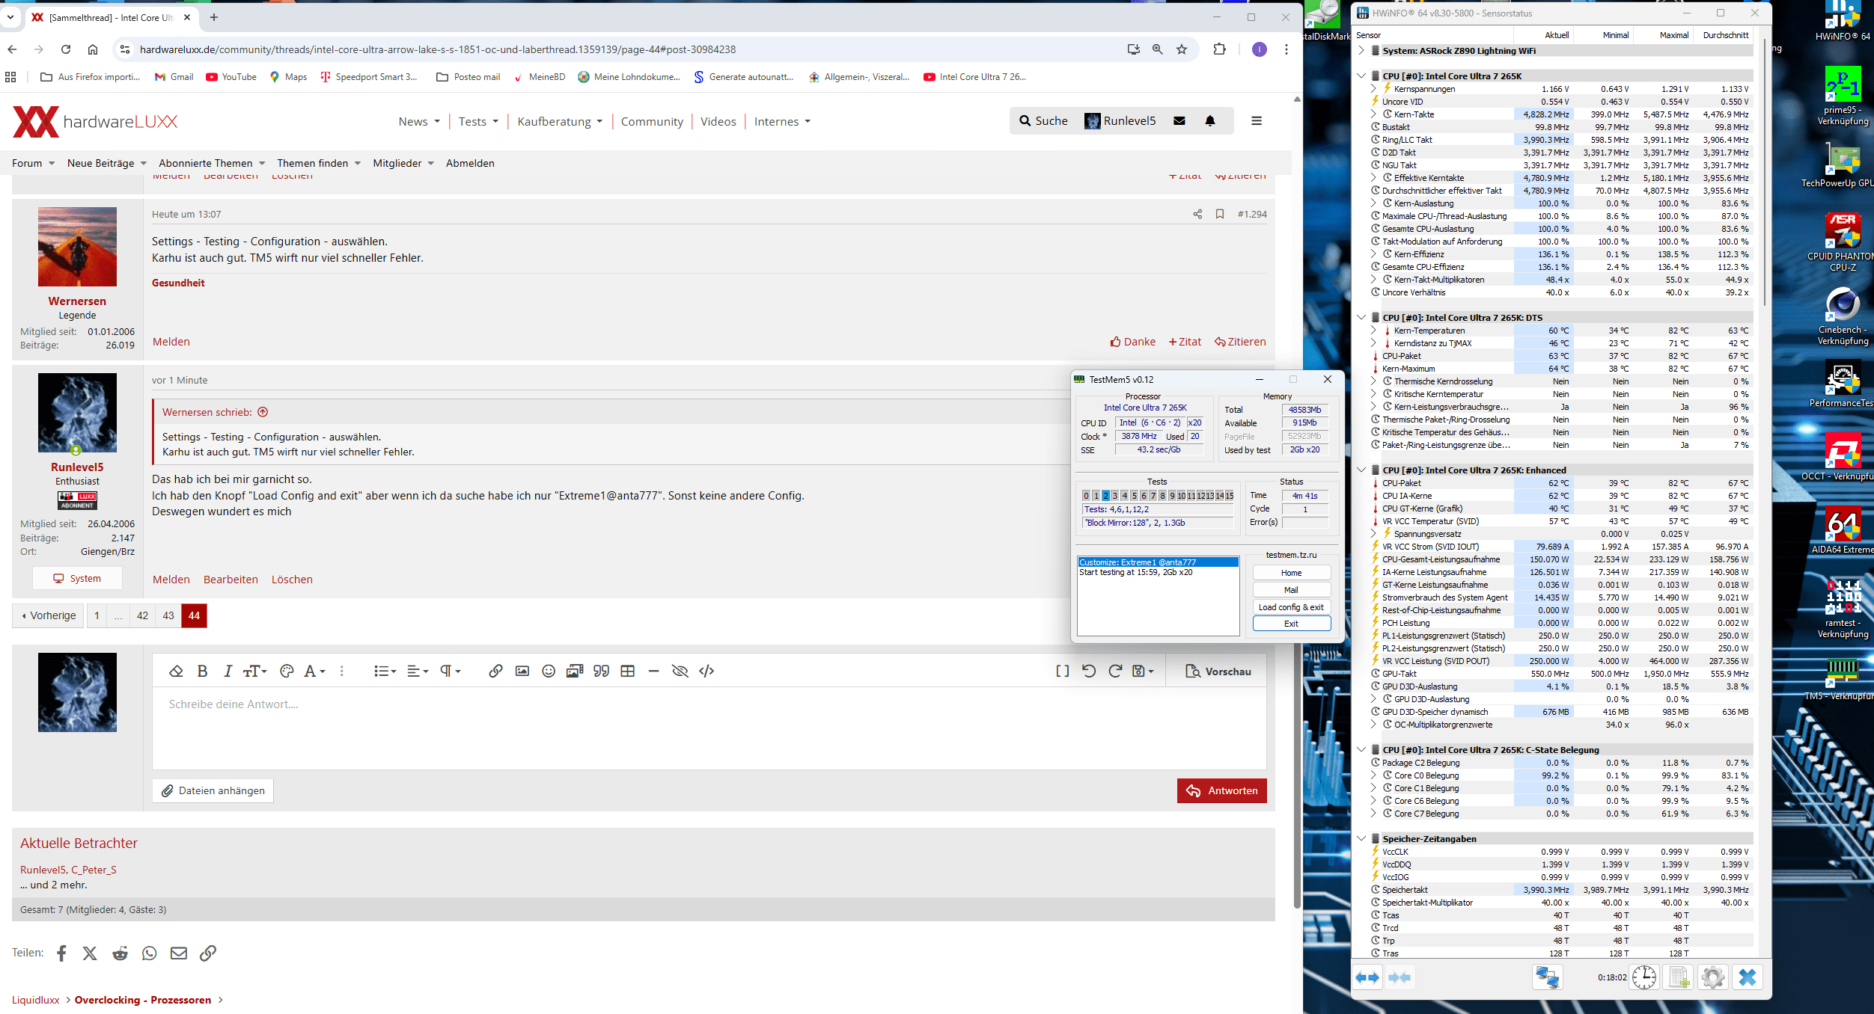Screen dimensions: 1874x1014
Task: Toggle BB code mode brackets icon
Action: pos(1062,671)
